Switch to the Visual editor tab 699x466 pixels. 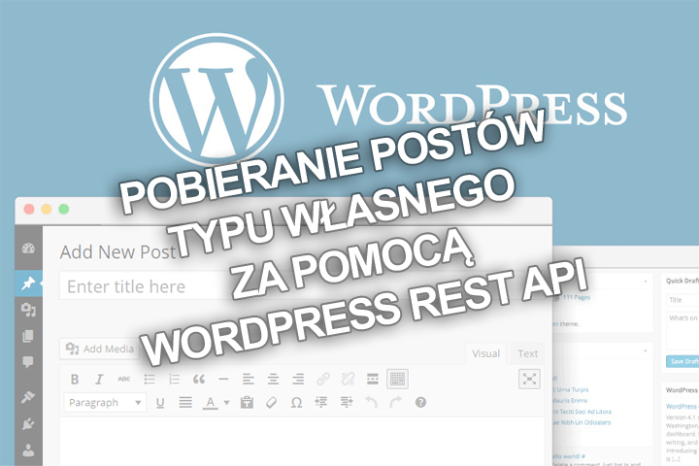pyautogui.click(x=485, y=353)
